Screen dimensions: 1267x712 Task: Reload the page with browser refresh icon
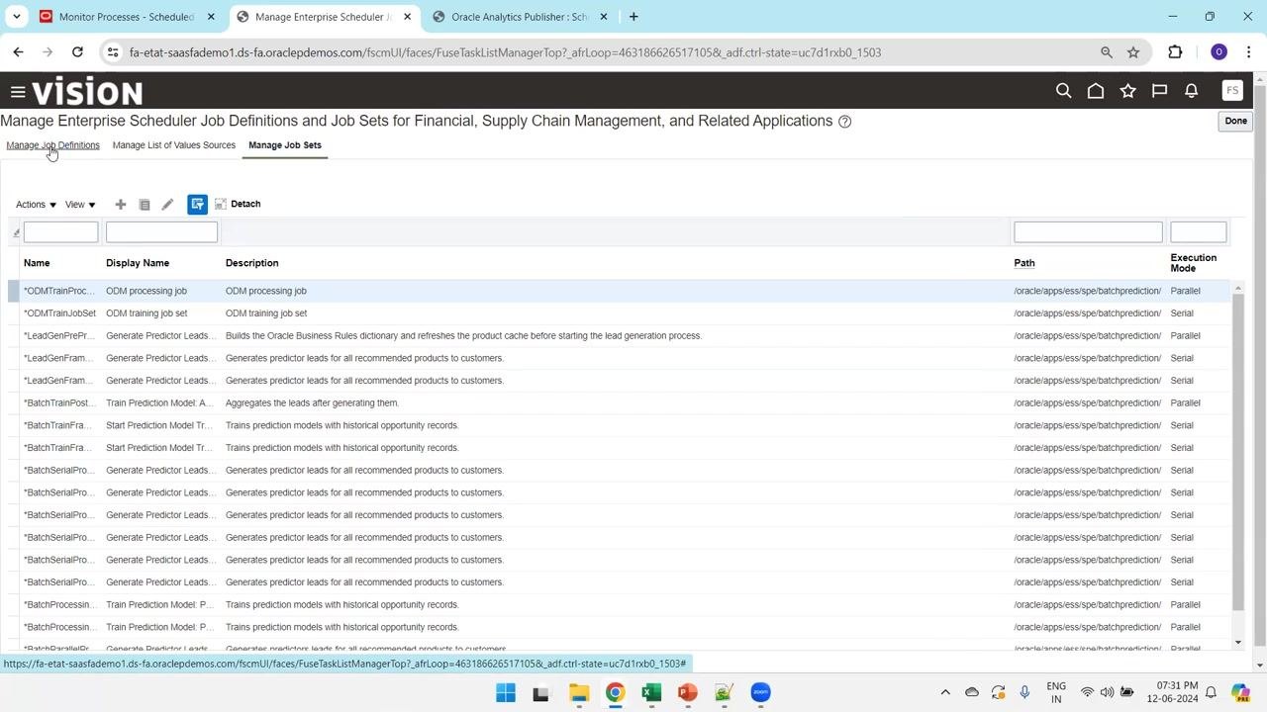(77, 52)
